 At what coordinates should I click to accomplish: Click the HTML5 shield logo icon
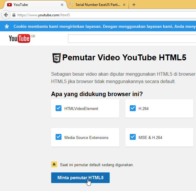56,58
